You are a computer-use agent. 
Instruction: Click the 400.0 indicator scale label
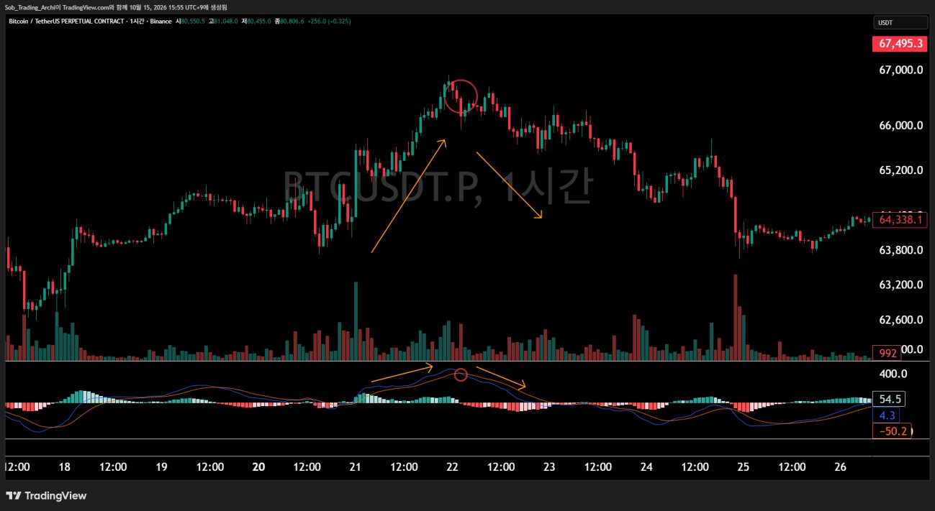click(893, 374)
